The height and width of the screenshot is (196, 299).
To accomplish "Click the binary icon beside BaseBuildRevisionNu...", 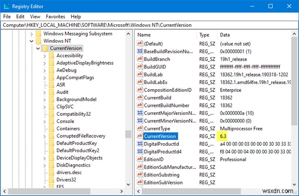I will click(140, 51).
